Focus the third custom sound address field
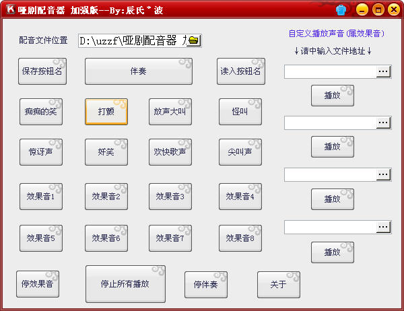The width and height of the screenshot is (404, 311). 331,175
